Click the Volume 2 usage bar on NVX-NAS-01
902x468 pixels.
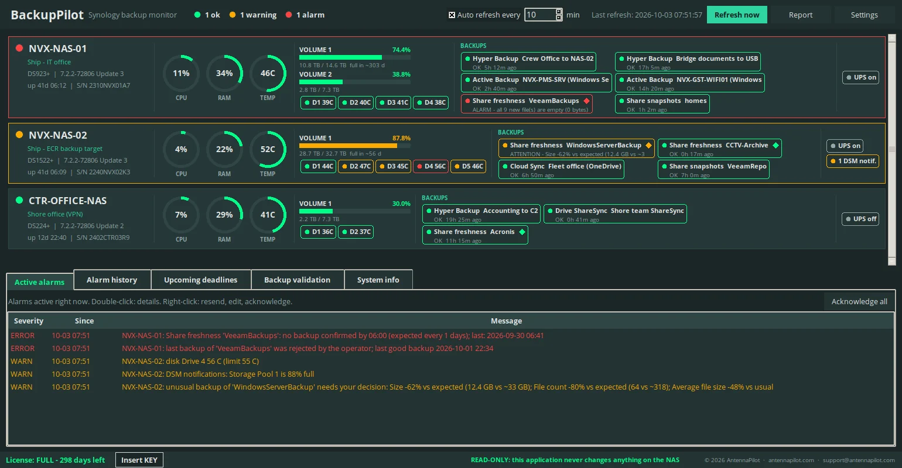355,82
